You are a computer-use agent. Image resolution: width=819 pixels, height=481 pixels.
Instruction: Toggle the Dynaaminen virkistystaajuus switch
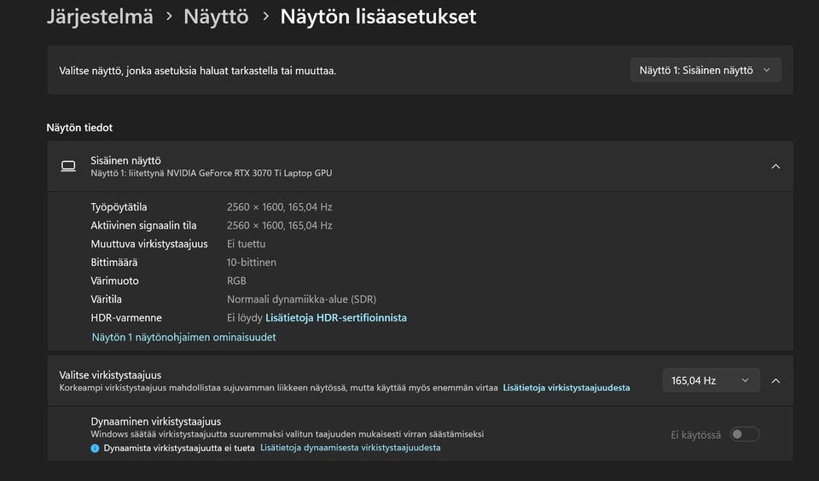[744, 435]
